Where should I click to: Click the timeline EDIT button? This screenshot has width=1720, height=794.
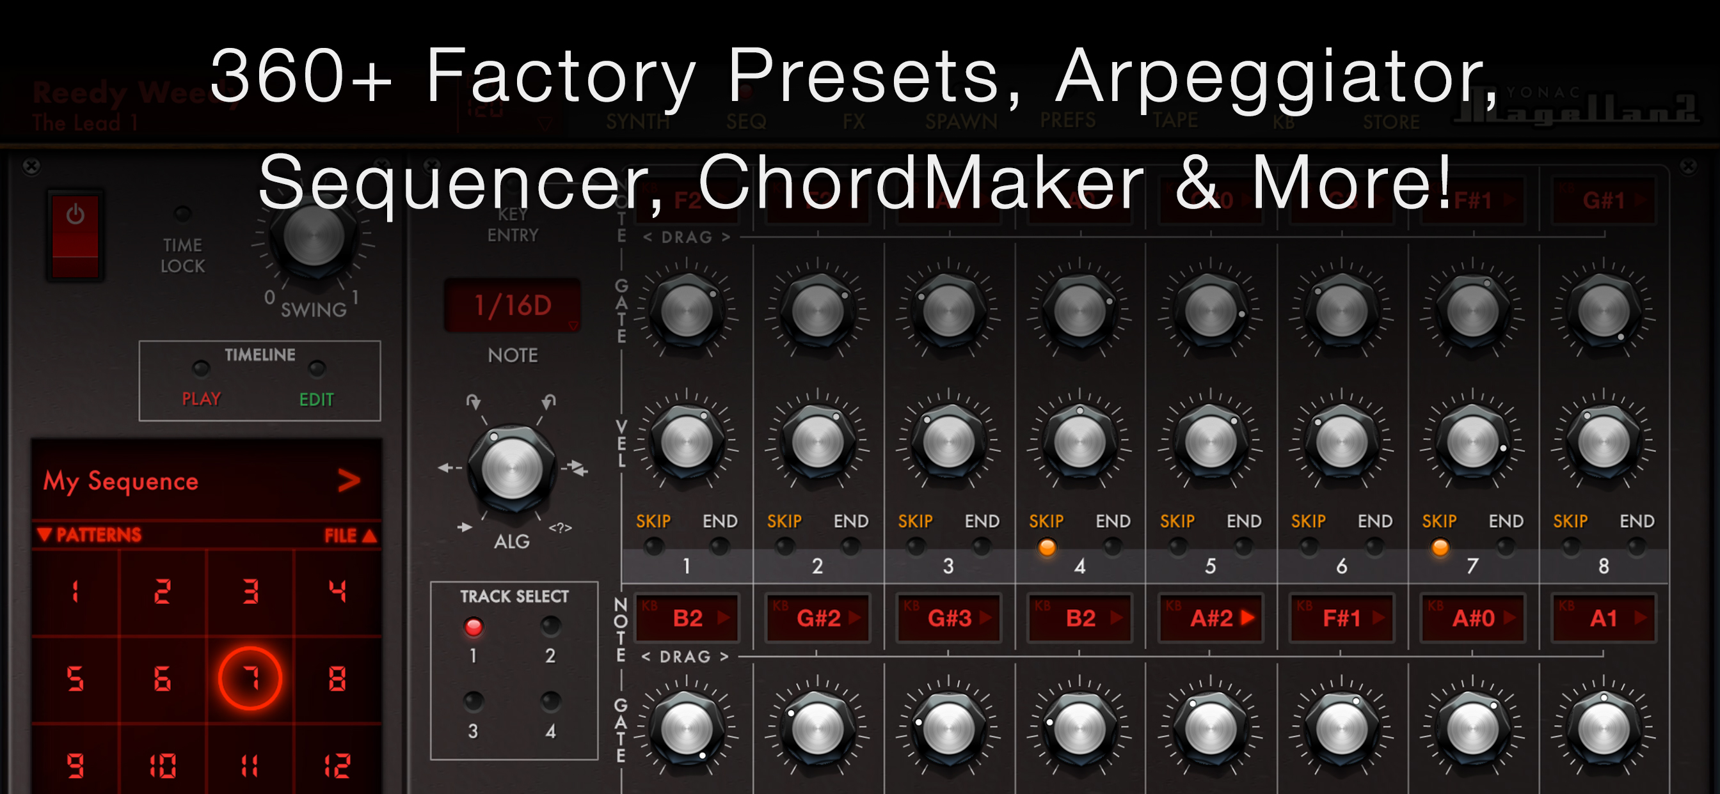click(317, 369)
